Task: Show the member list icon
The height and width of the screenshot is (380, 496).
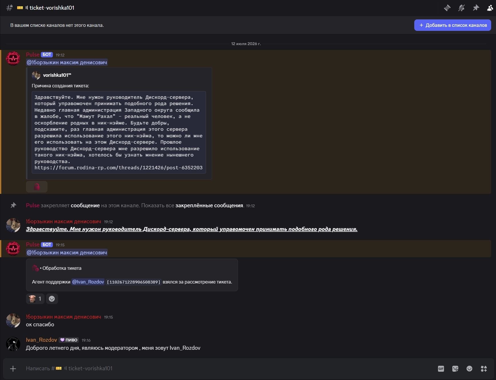Action: coord(490,8)
